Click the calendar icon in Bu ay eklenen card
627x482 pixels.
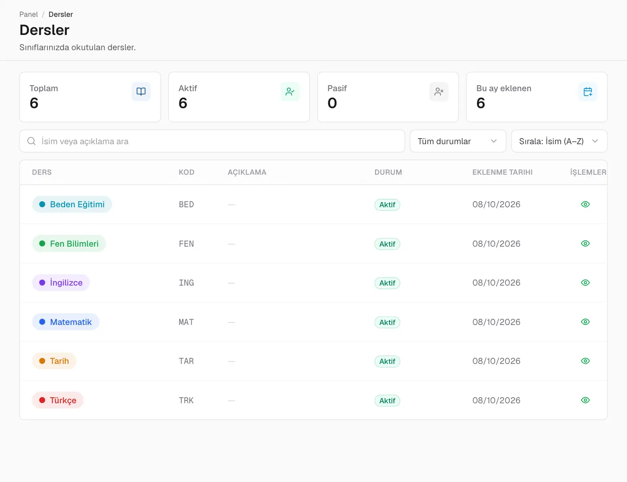[588, 92]
